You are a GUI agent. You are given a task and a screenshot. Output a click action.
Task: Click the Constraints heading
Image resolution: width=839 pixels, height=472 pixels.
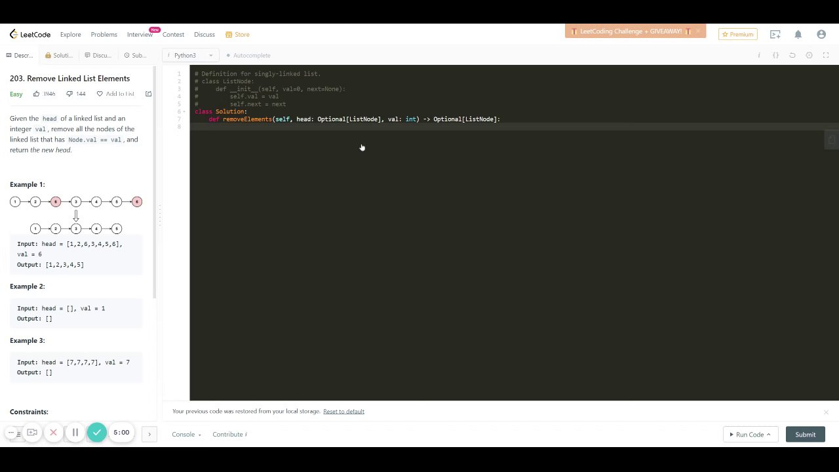click(x=29, y=412)
